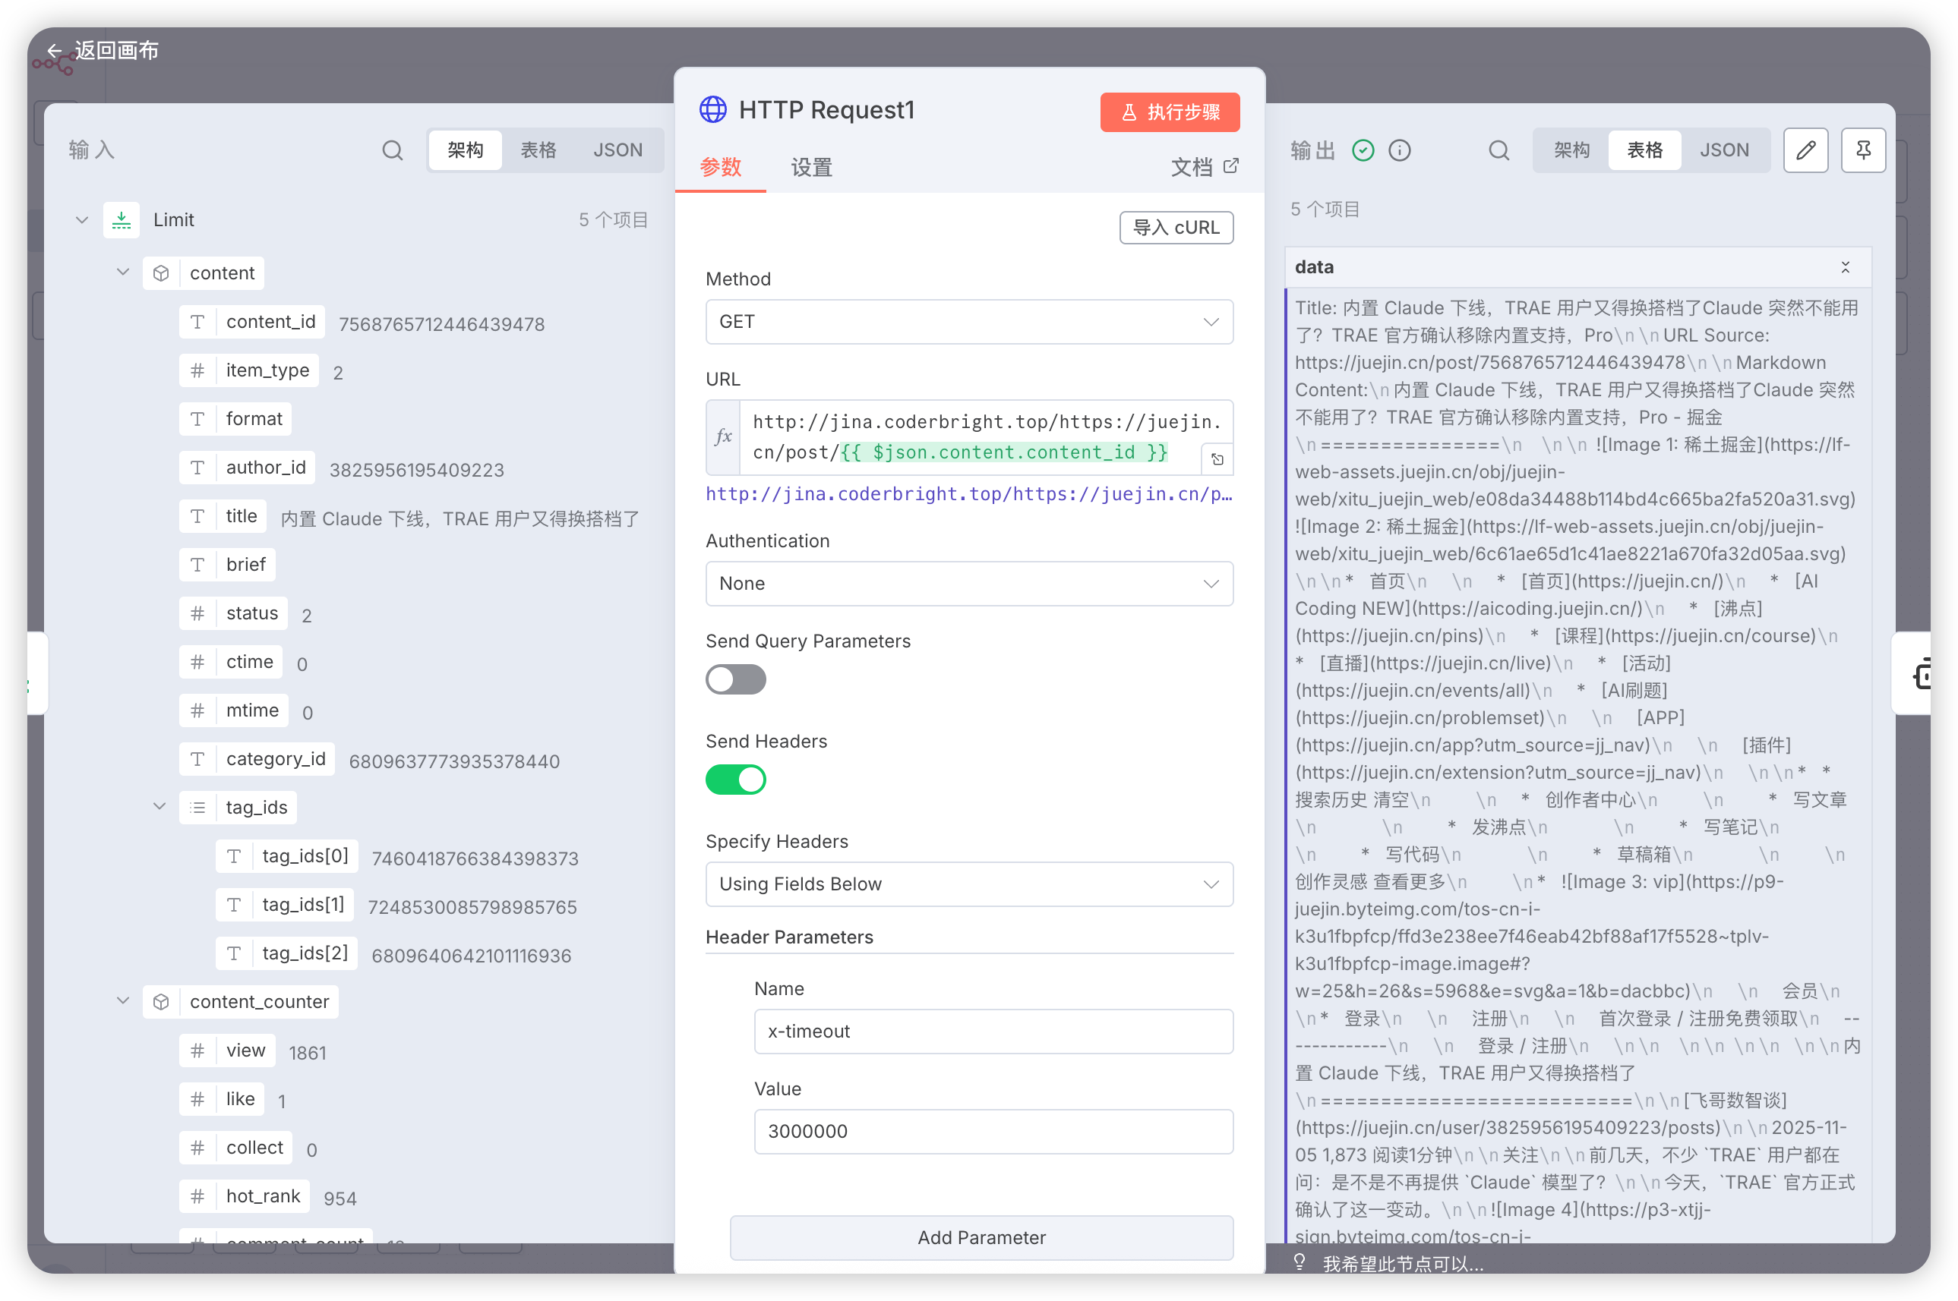Click the content object cube icon
This screenshot has width=1958, height=1301.
point(161,273)
